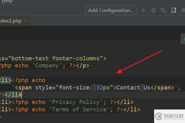Click the closing </p> tag
This screenshot has width=185, height=123.
(83, 65)
